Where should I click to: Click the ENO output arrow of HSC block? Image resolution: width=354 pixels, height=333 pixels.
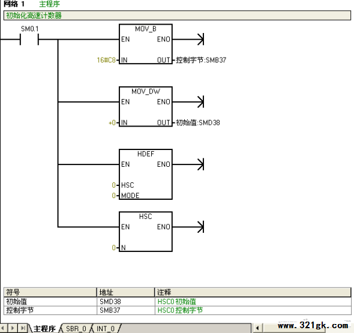(x=200, y=227)
